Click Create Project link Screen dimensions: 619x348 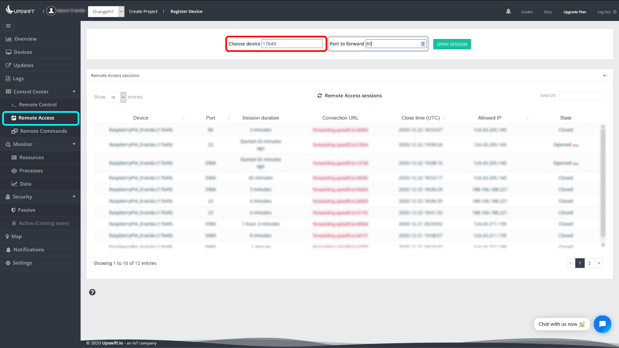click(x=143, y=11)
